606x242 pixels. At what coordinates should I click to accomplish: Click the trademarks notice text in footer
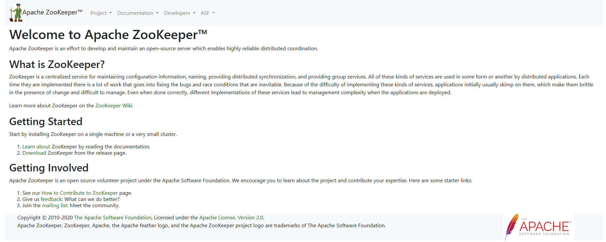(201, 226)
